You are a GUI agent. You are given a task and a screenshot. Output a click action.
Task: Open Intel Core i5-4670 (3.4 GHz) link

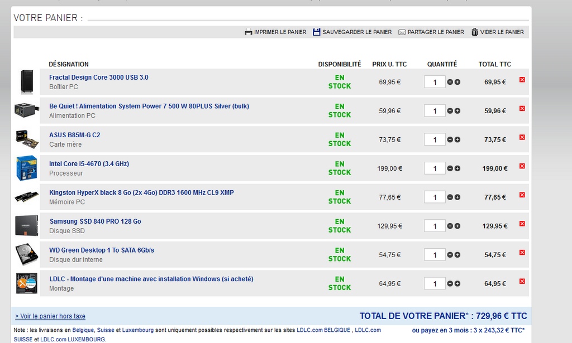(x=89, y=164)
